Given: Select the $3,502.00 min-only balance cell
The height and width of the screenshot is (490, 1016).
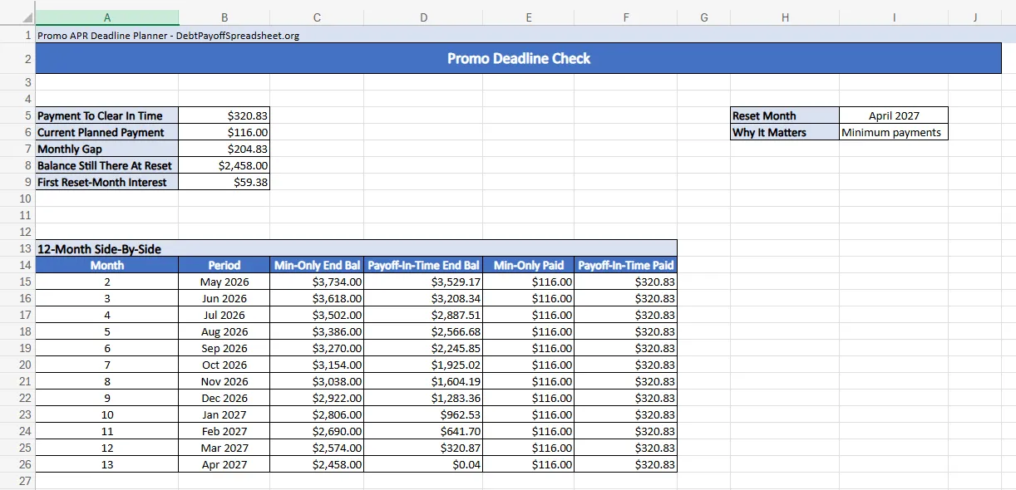Looking at the screenshot, I should [x=317, y=315].
